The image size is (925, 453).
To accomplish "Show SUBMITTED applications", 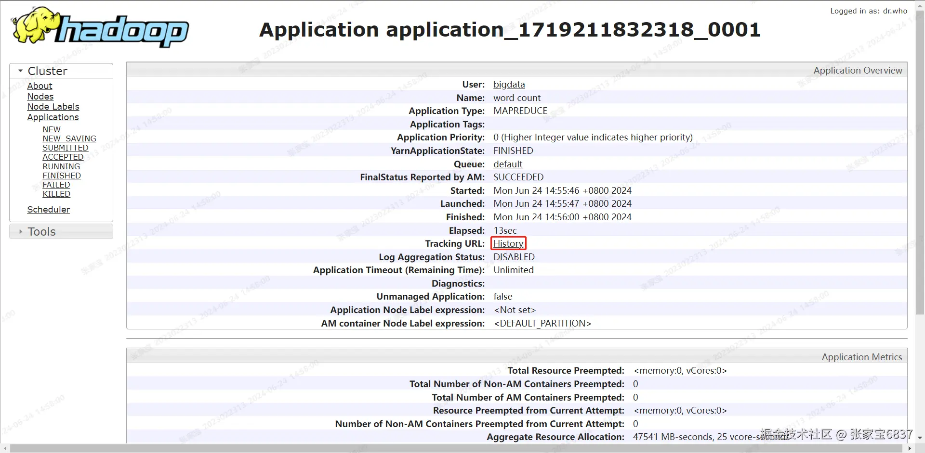I will point(66,148).
